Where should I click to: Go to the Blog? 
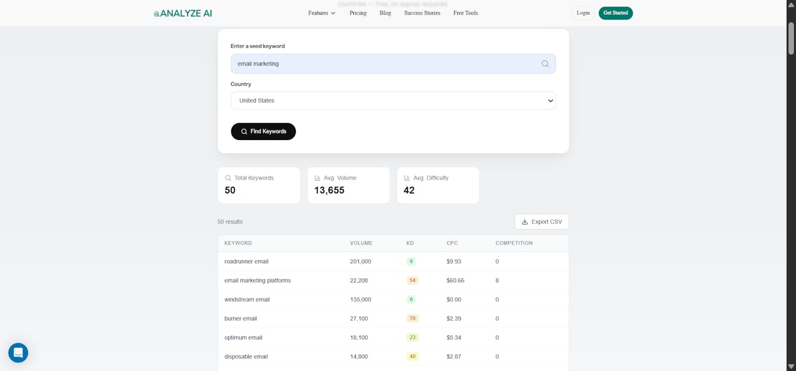385,13
